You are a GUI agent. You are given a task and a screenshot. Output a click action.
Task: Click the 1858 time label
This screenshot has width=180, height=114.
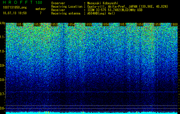click(140, 25)
